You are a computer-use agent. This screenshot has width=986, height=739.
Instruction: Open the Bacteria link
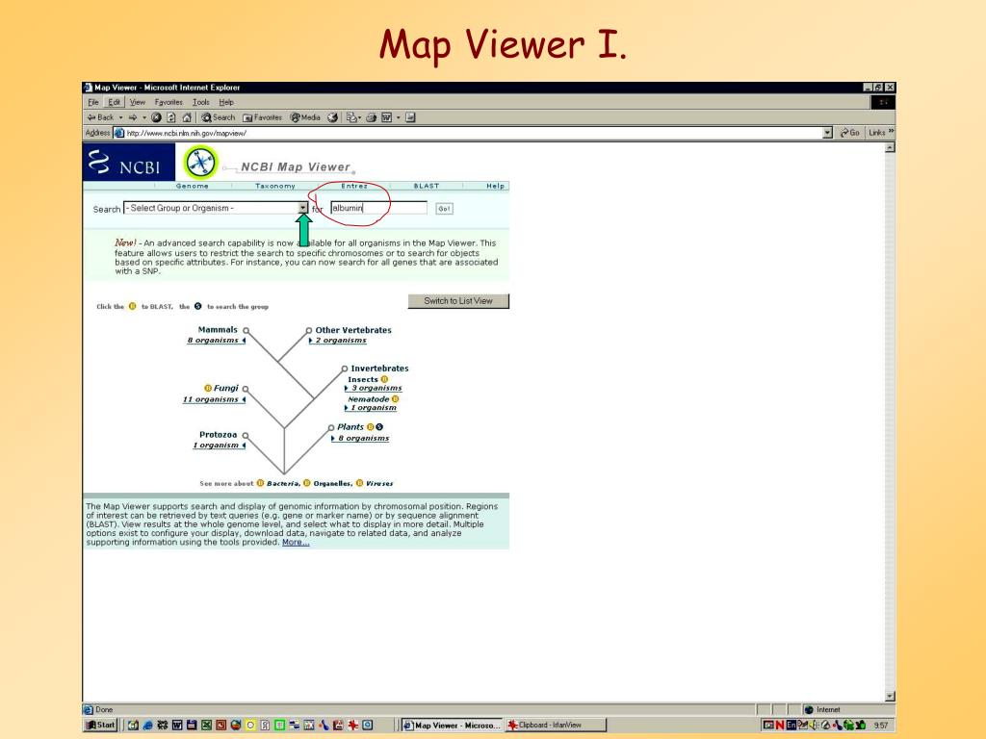pos(283,483)
